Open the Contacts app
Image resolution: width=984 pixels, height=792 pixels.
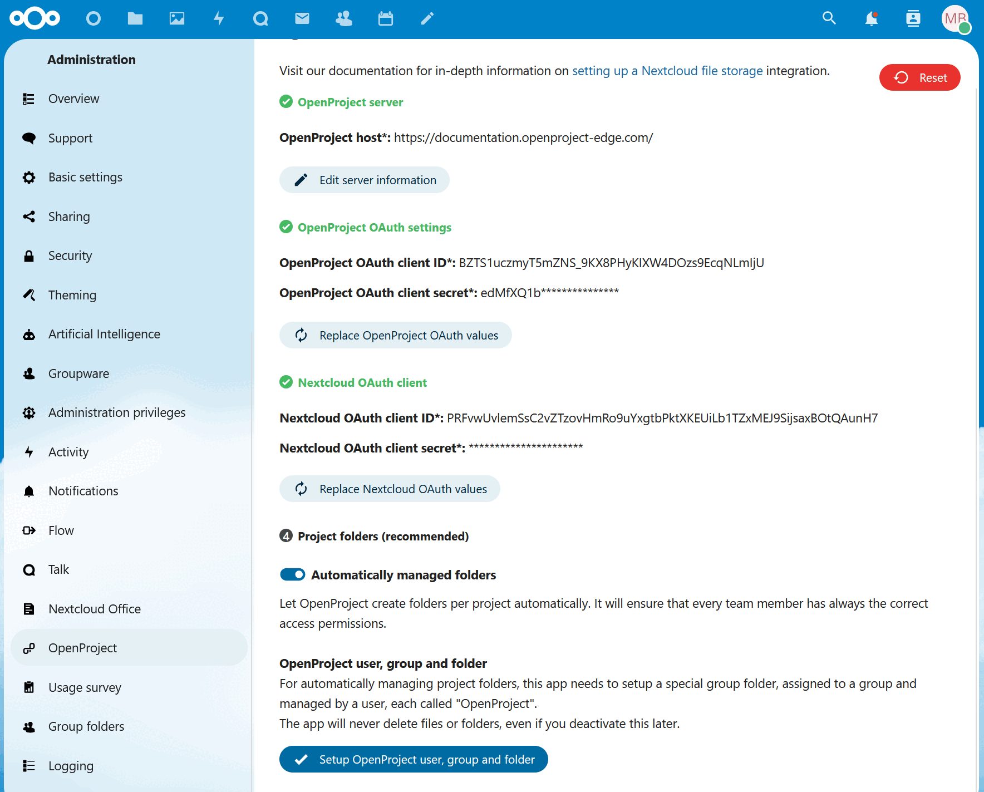(343, 18)
